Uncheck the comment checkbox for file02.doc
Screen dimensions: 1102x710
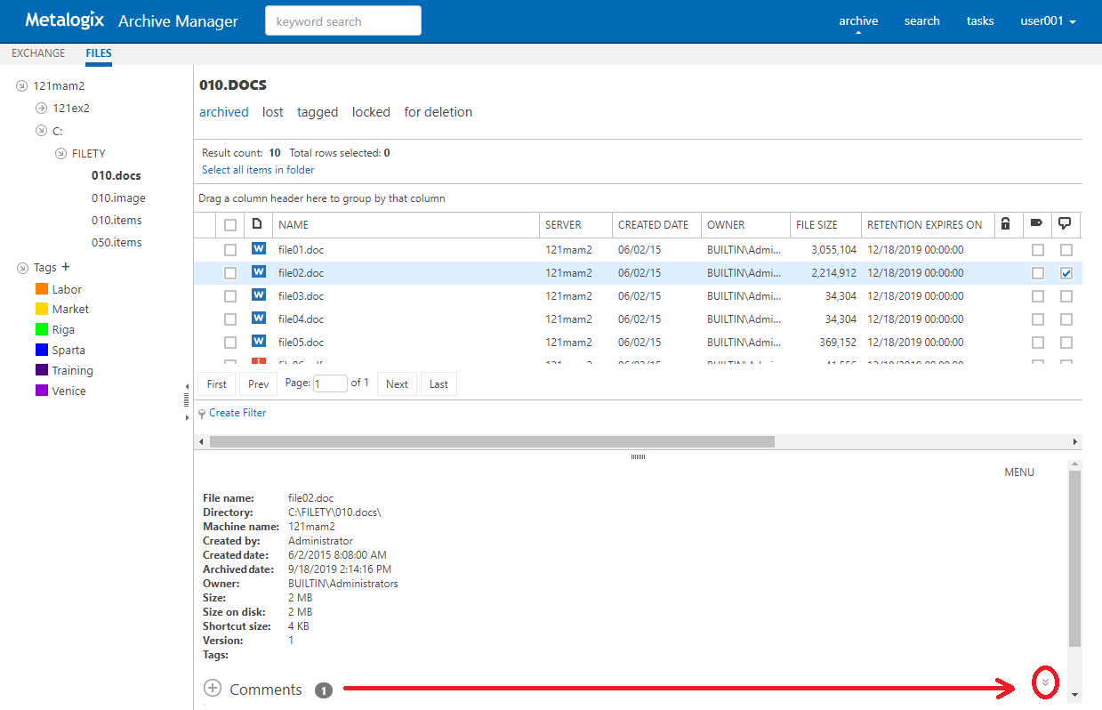coord(1066,273)
